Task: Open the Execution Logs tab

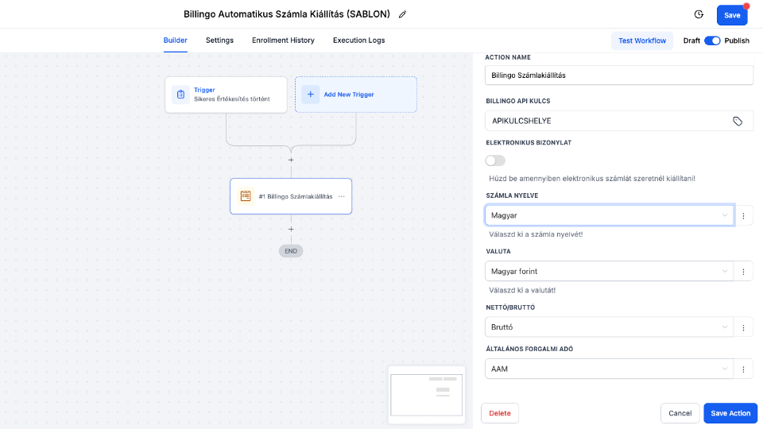Action: coord(358,41)
